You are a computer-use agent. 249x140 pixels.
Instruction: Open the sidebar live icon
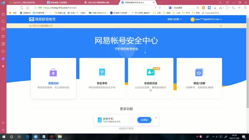3,29
